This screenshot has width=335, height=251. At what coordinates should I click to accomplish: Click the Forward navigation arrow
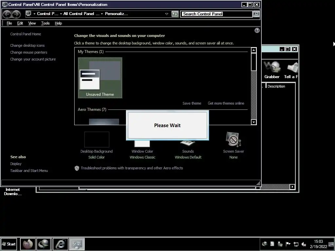pos(16,14)
